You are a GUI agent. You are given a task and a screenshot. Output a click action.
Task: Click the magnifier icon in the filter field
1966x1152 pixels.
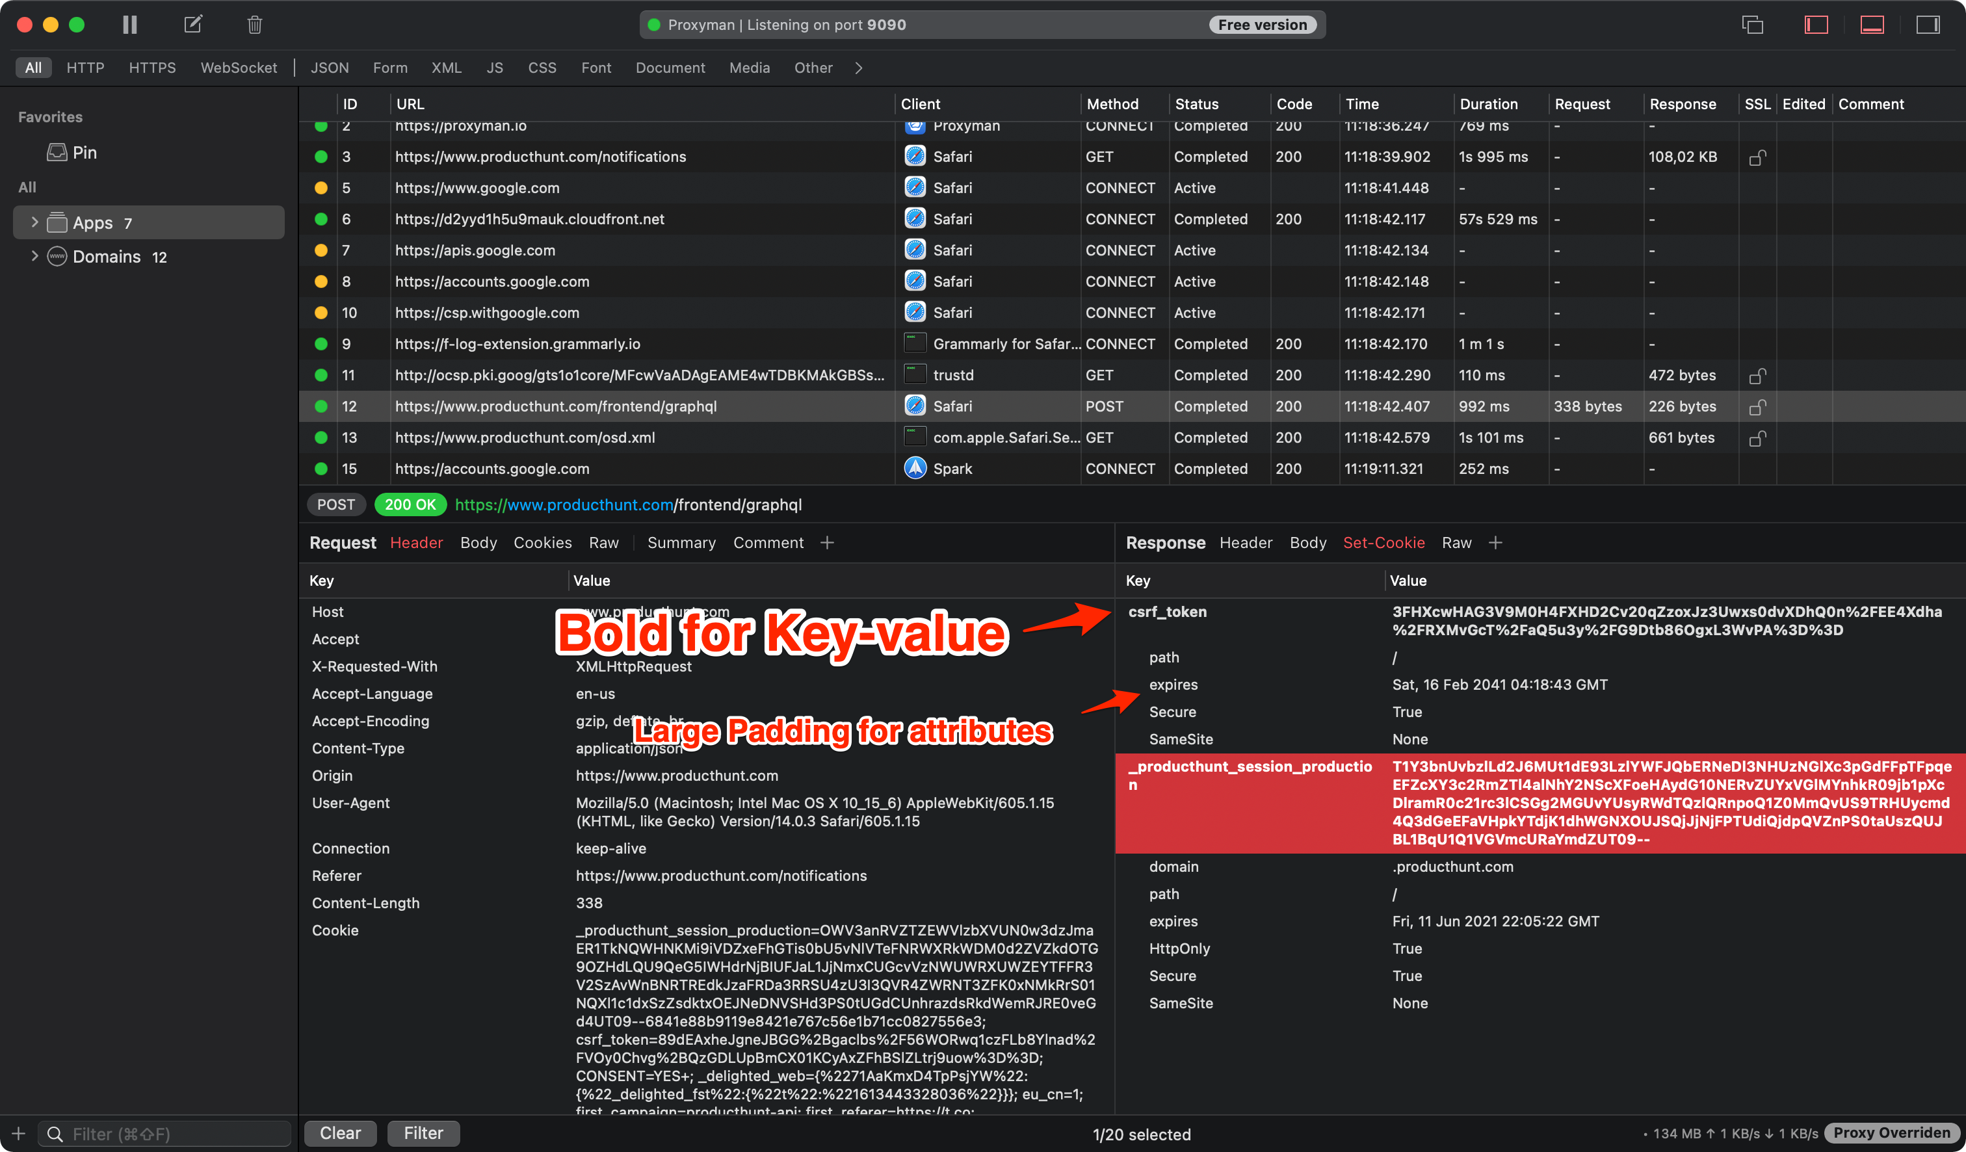point(55,1133)
